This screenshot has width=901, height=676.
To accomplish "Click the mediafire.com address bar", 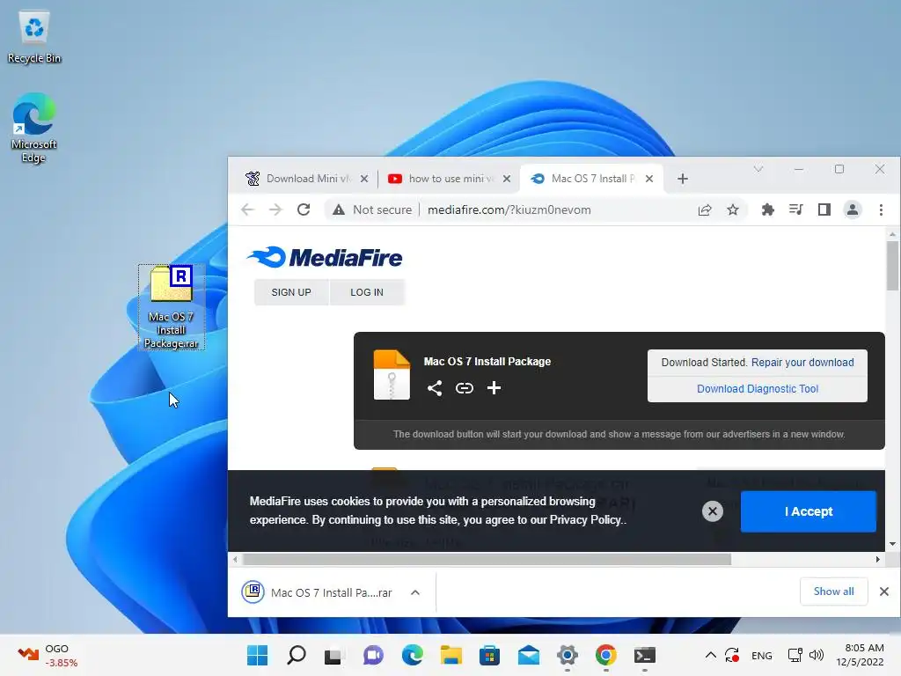I will (x=509, y=209).
